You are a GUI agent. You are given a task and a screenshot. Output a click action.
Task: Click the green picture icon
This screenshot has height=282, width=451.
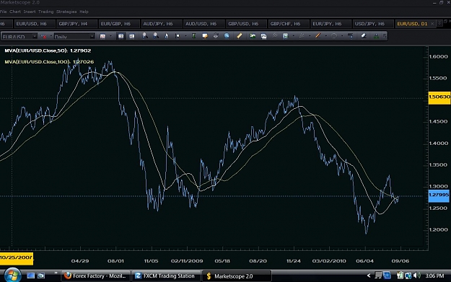253,36
